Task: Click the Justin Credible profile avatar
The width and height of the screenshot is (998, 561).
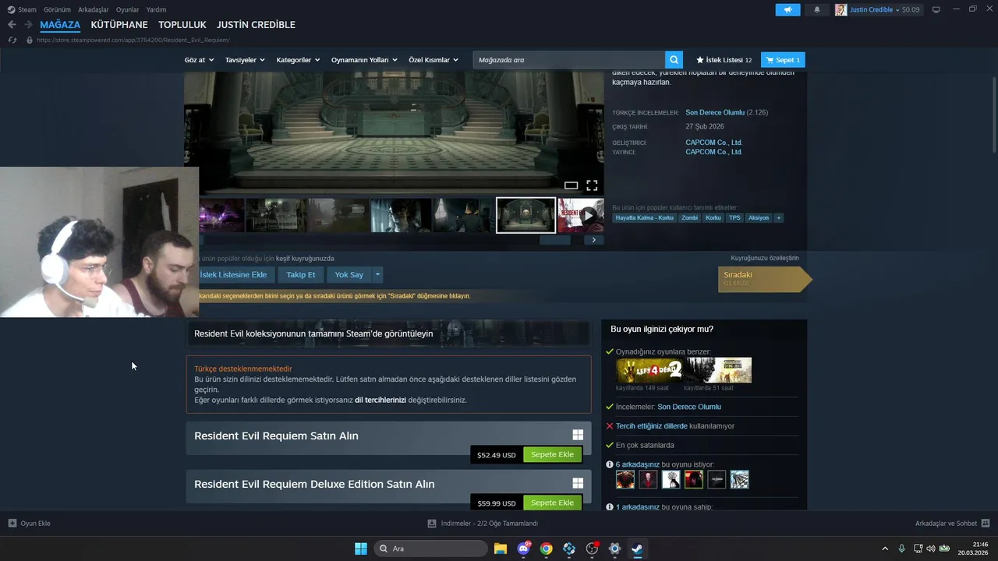Action: pyautogui.click(x=841, y=9)
